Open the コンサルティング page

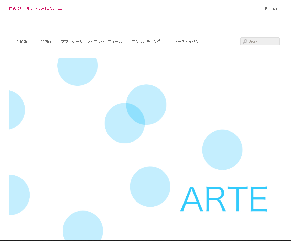click(x=146, y=41)
